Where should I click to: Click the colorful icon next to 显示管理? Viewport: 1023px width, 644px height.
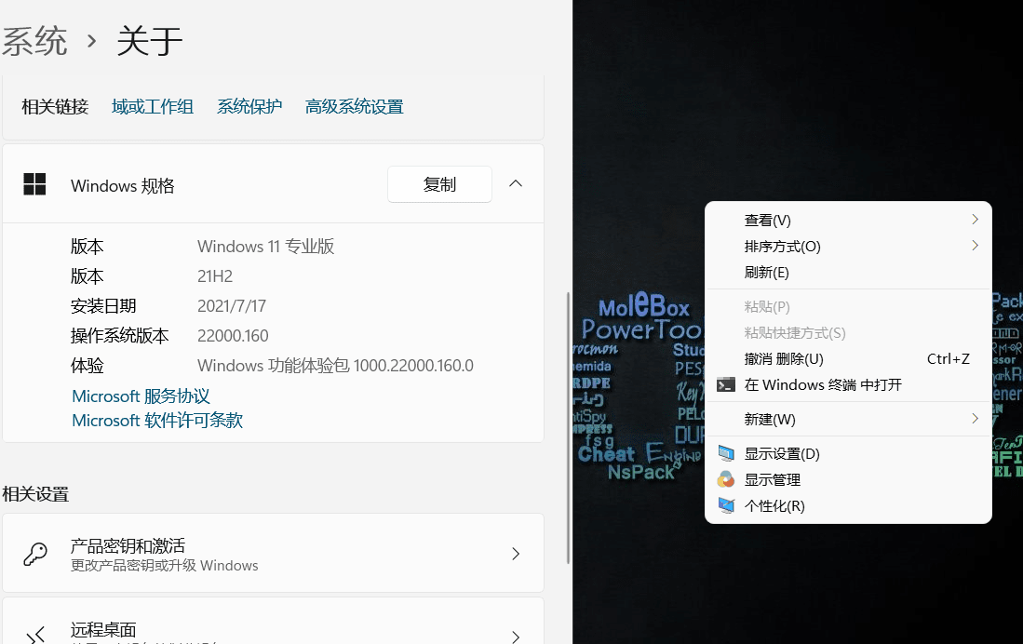pyautogui.click(x=726, y=480)
